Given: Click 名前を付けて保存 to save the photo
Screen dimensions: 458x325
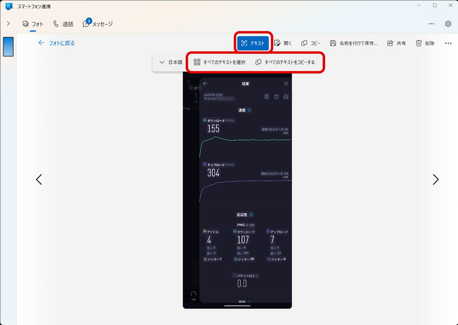Looking at the screenshot, I should pos(353,44).
